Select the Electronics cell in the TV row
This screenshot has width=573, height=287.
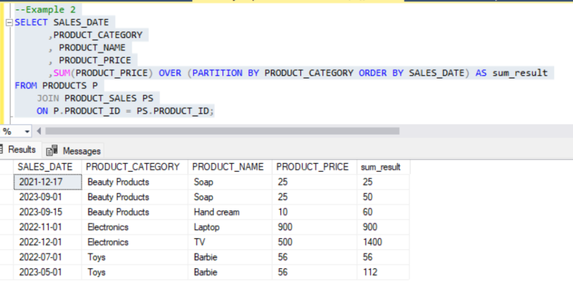click(x=108, y=242)
